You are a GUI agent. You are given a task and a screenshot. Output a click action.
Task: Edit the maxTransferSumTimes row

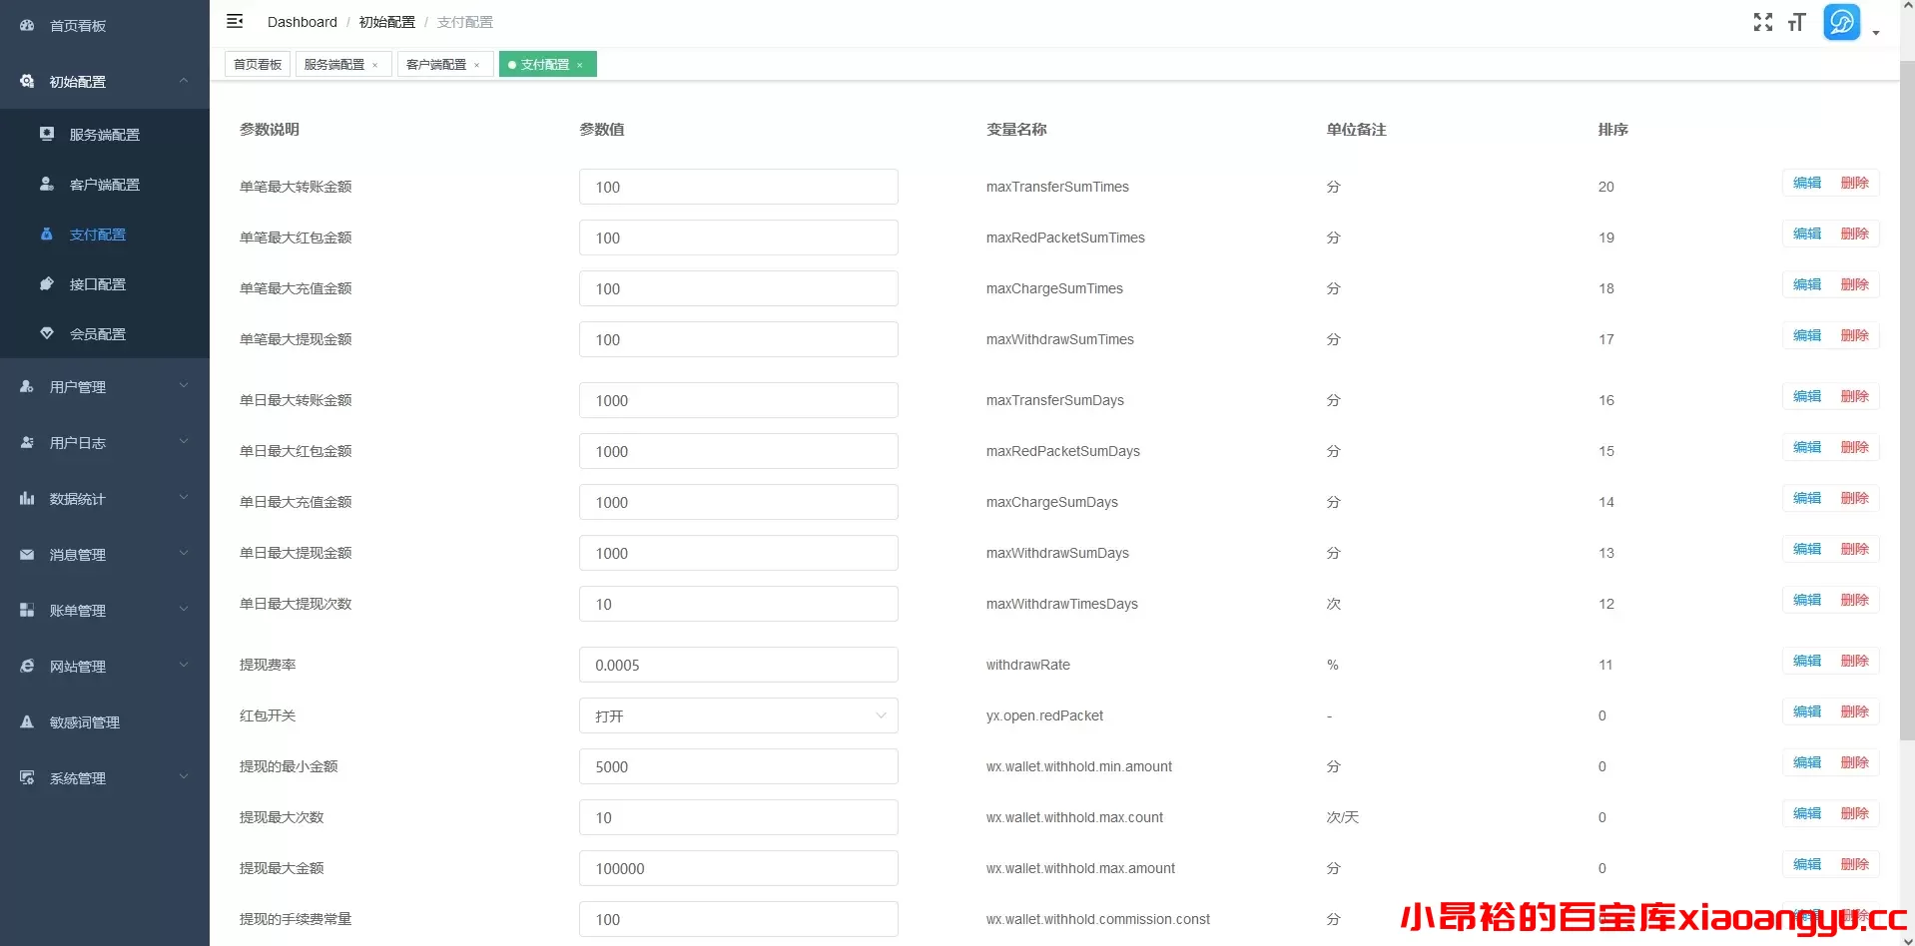tap(1806, 184)
